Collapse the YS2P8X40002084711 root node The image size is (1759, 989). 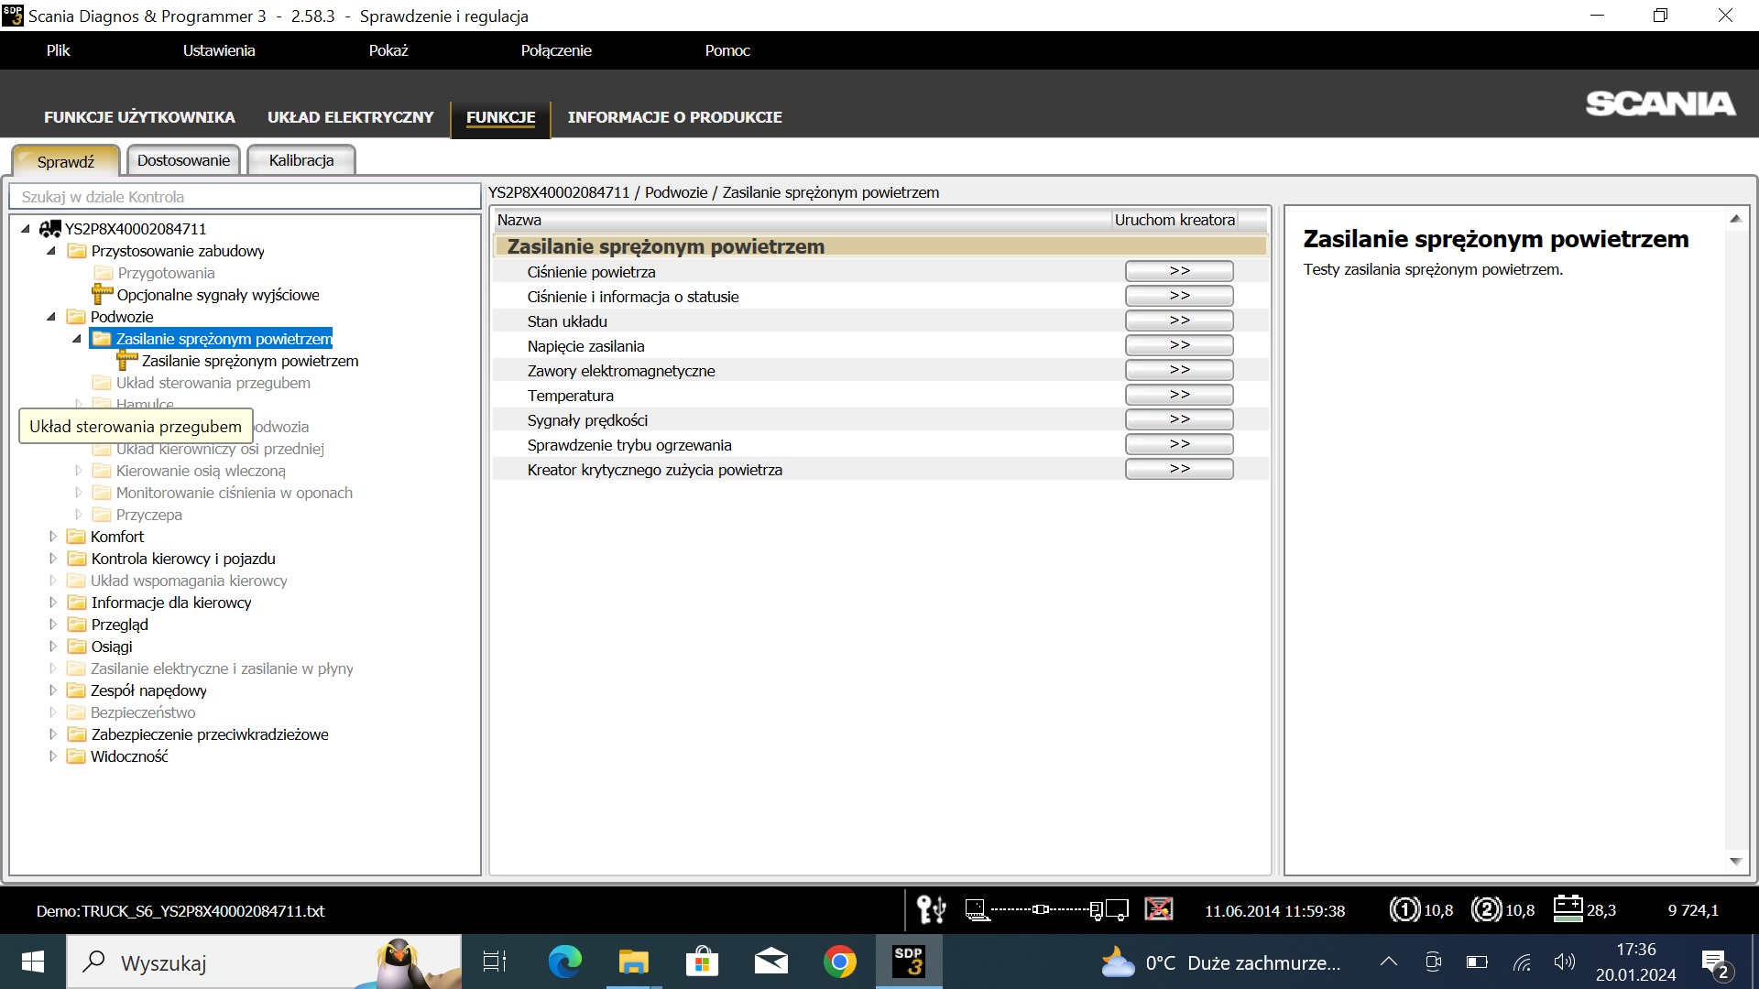pos(26,229)
